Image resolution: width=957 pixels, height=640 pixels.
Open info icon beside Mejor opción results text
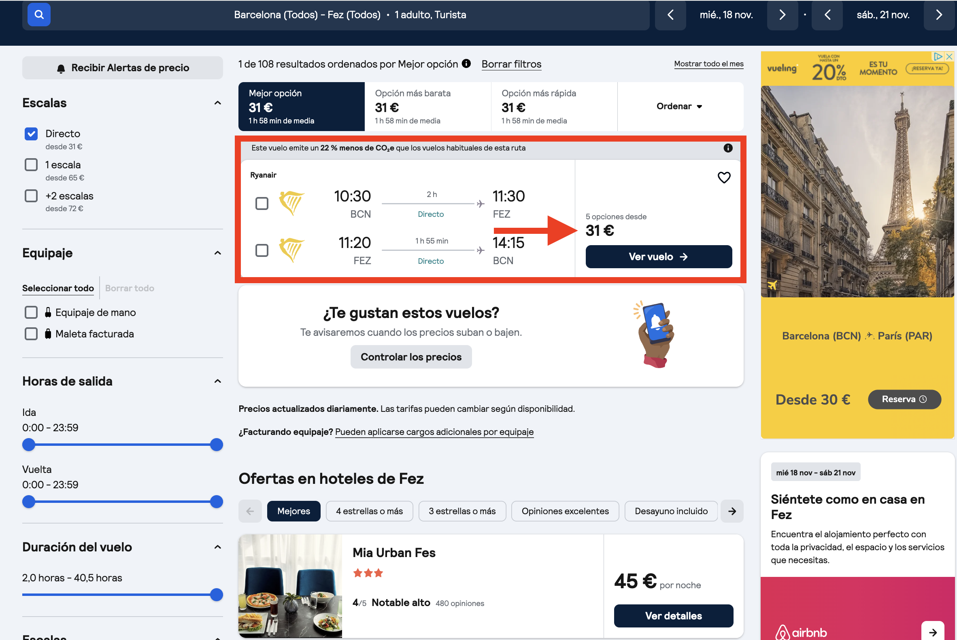[x=466, y=64]
